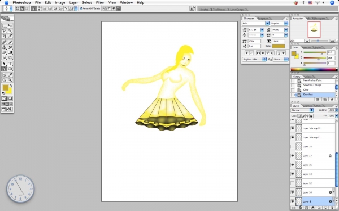The width and height of the screenshot is (339, 211).
Task: Toggle Auto Add/Delete checkbox
Action: tap(81, 8)
